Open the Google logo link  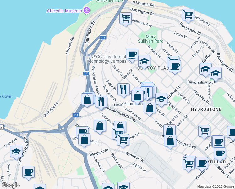(10, 185)
